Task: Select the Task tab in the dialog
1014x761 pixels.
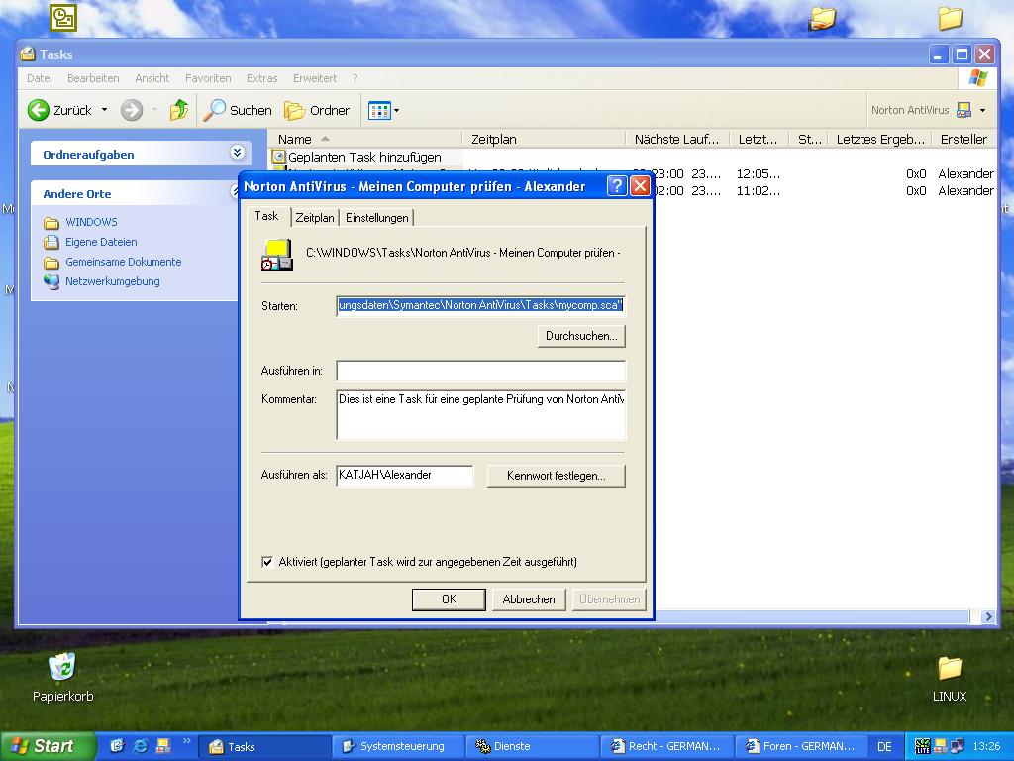Action: pyautogui.click(x=266, y=216)
